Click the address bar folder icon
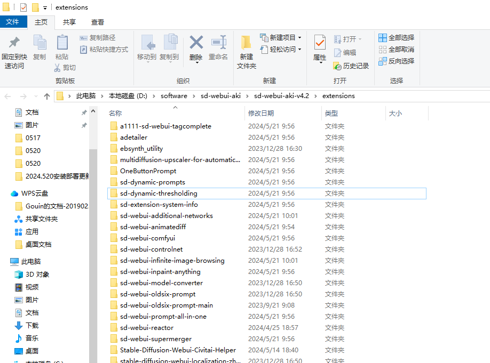This screenshot has width=490, height=363. click(60, 96)
